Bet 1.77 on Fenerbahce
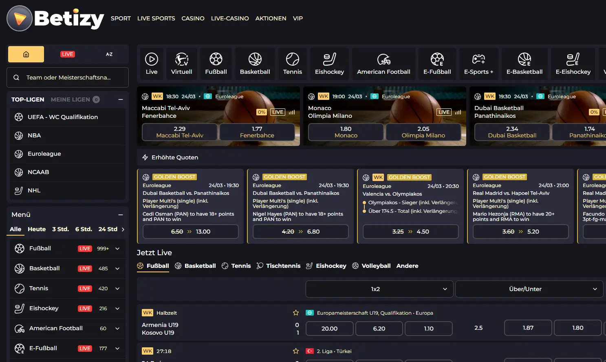 257,132
